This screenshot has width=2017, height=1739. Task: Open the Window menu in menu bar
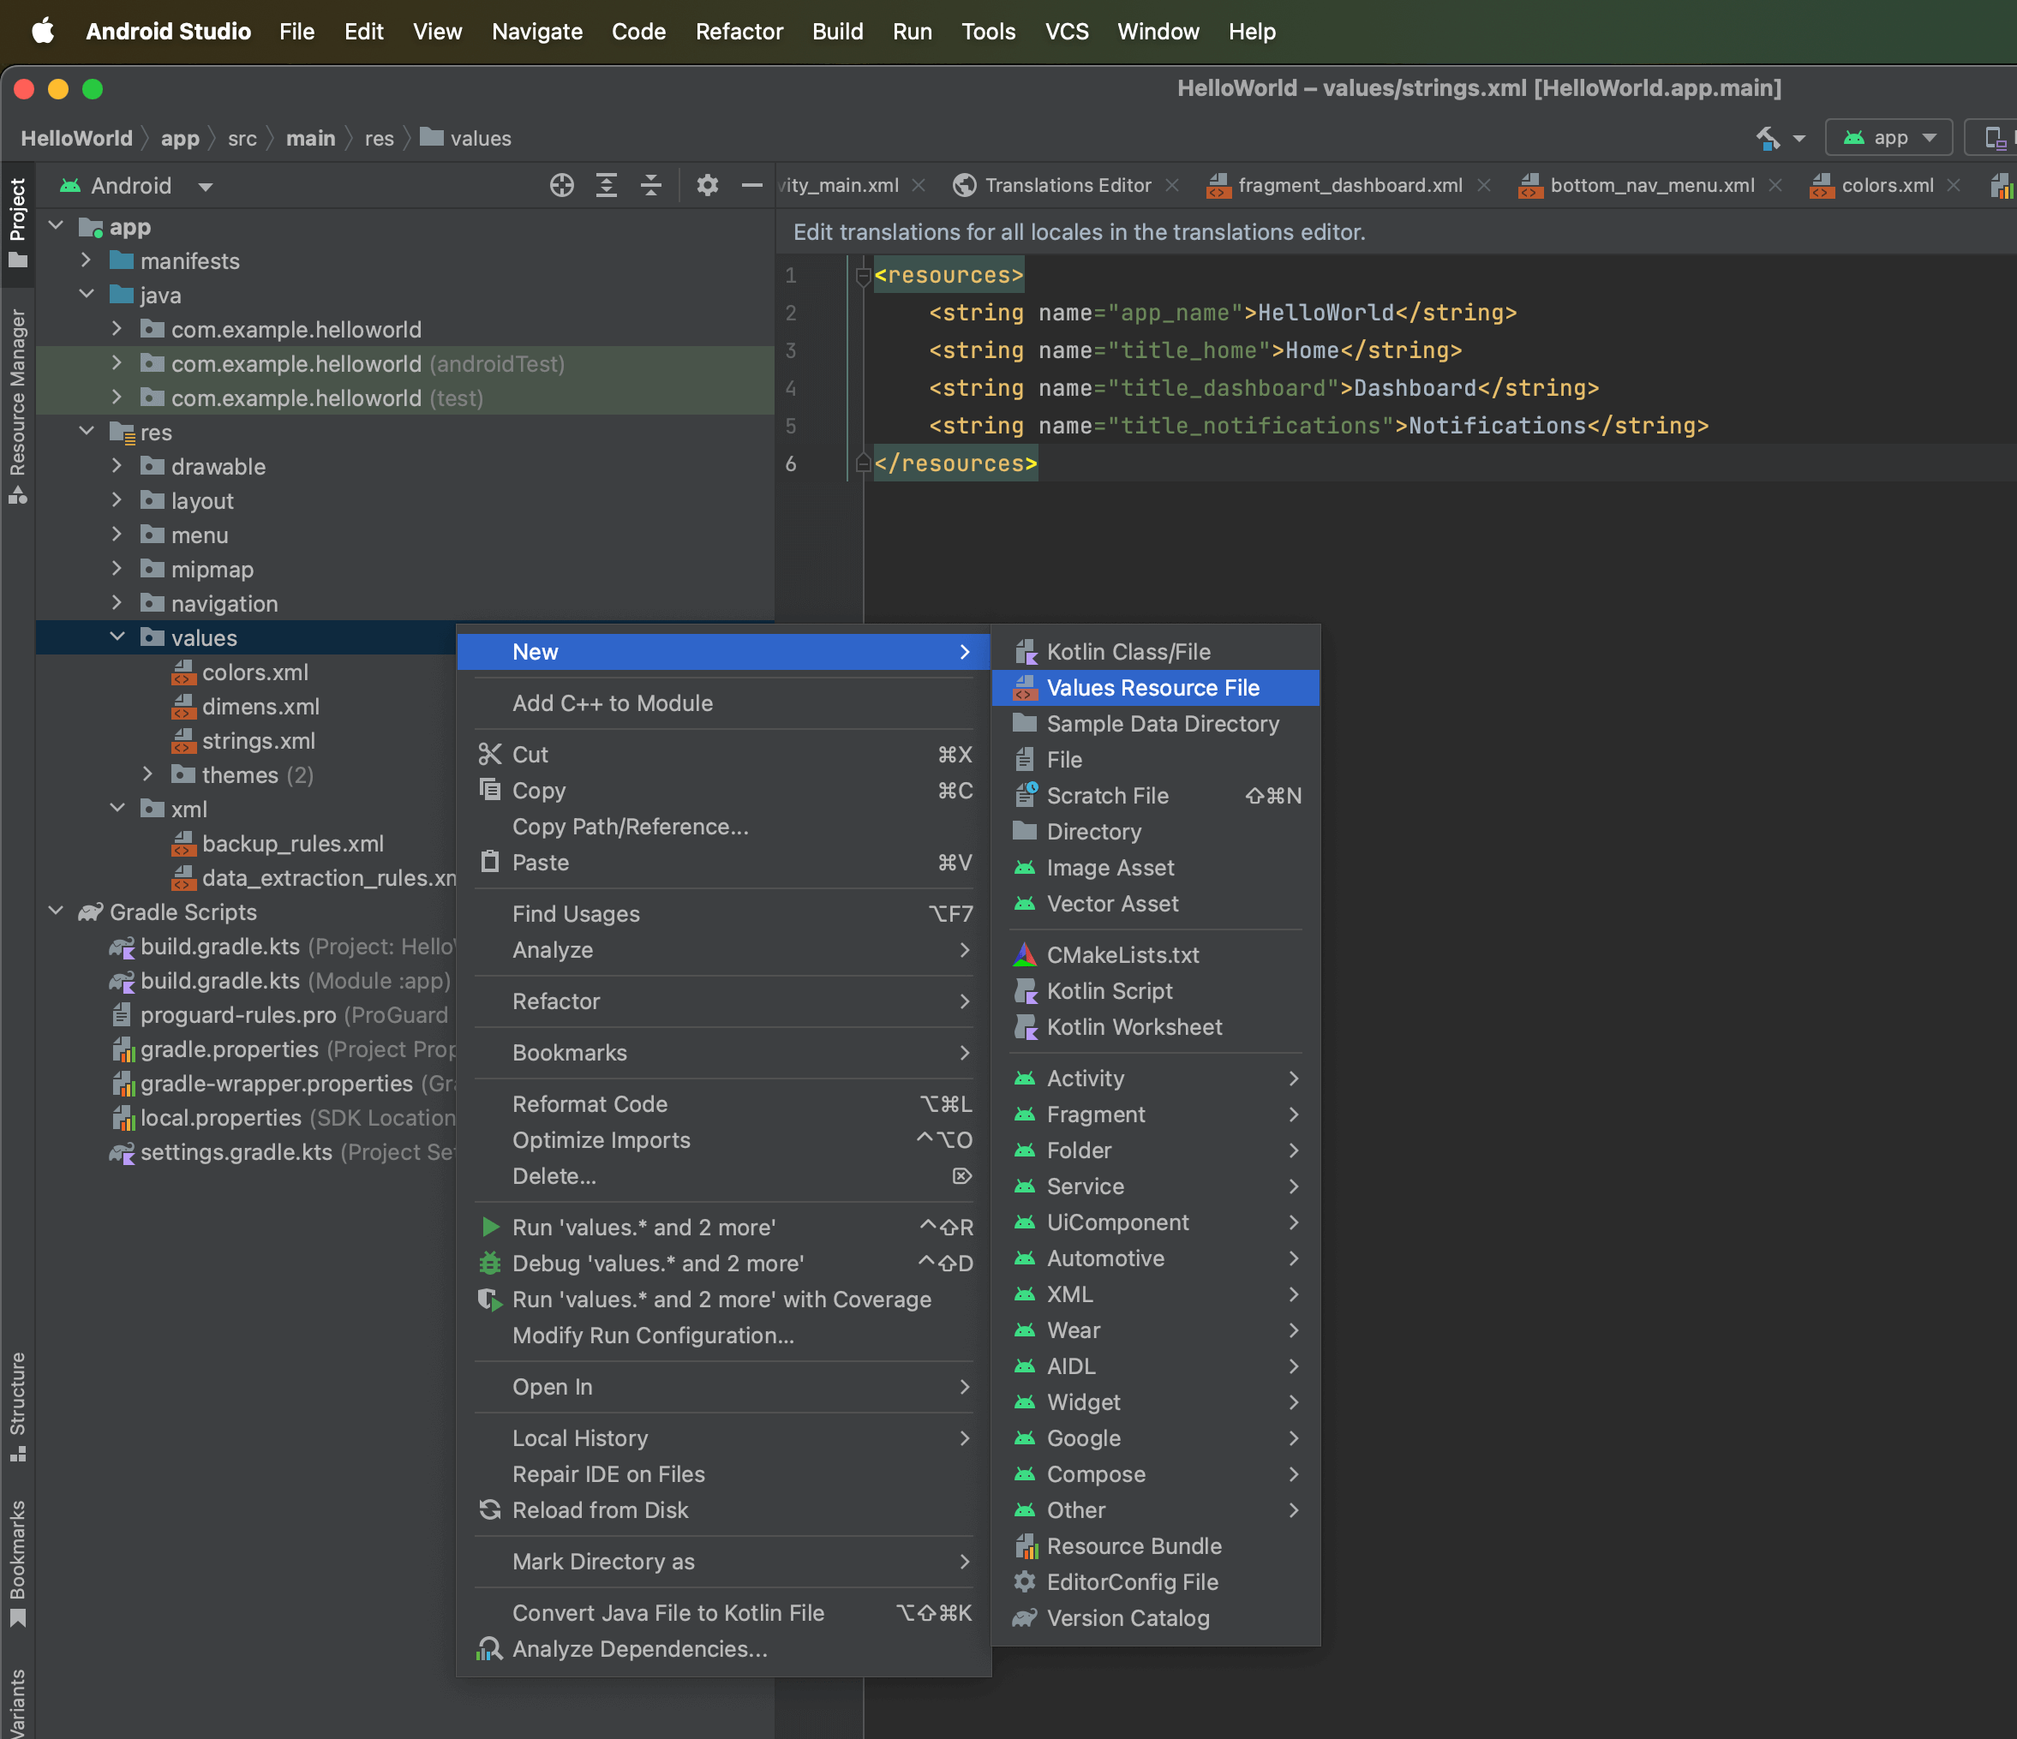click(1158, 32)
